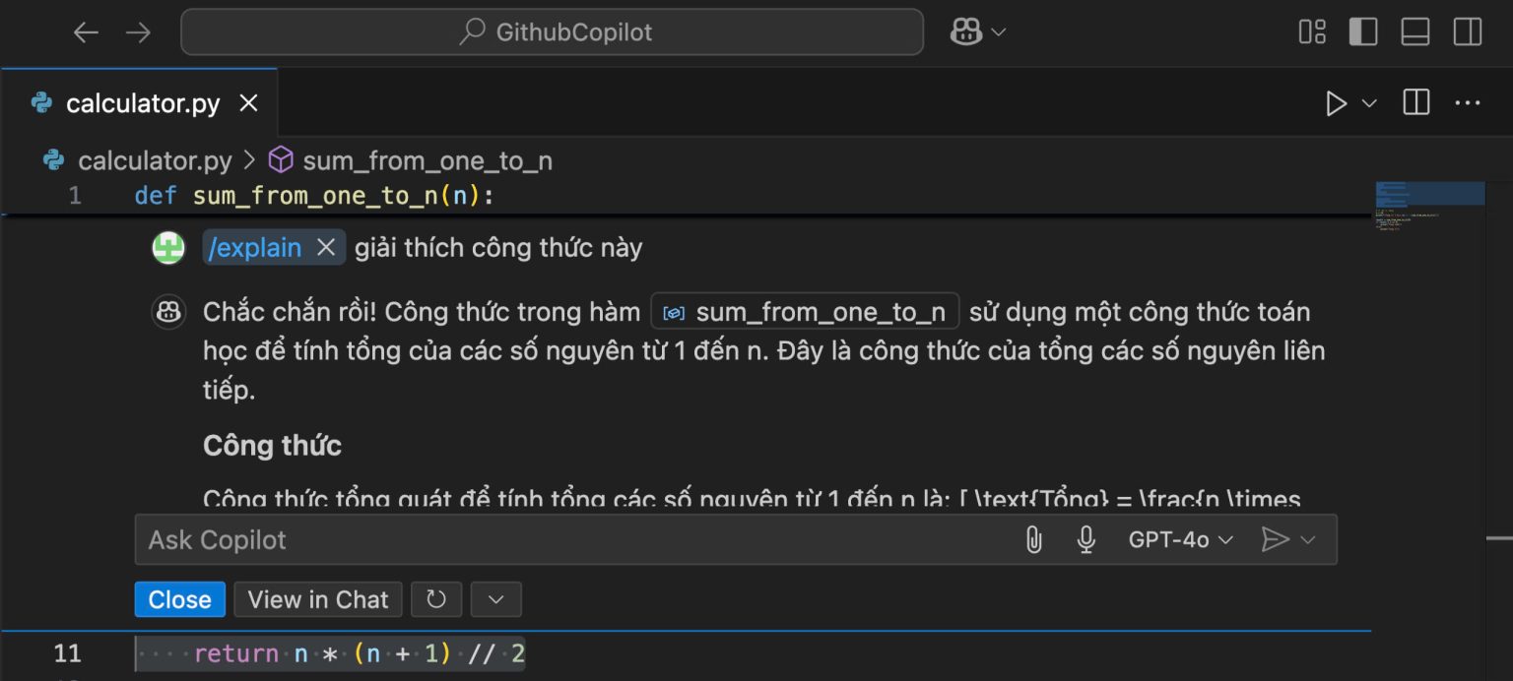1513x681 pixels.
Task: Open the response in chat via View in Chat
Action: [317, 598]
